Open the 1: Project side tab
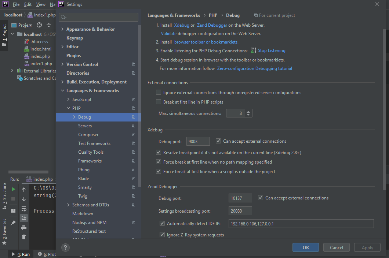 pos(4,36)
